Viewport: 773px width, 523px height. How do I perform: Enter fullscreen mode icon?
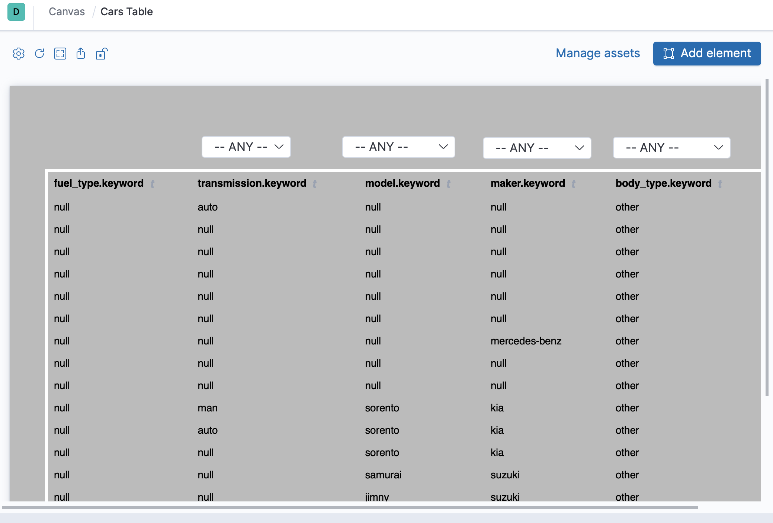tap(60, 54)
